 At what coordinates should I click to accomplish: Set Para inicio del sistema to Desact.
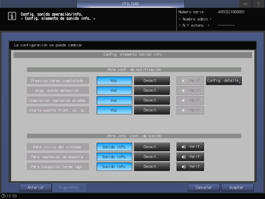tap(152, 147)
